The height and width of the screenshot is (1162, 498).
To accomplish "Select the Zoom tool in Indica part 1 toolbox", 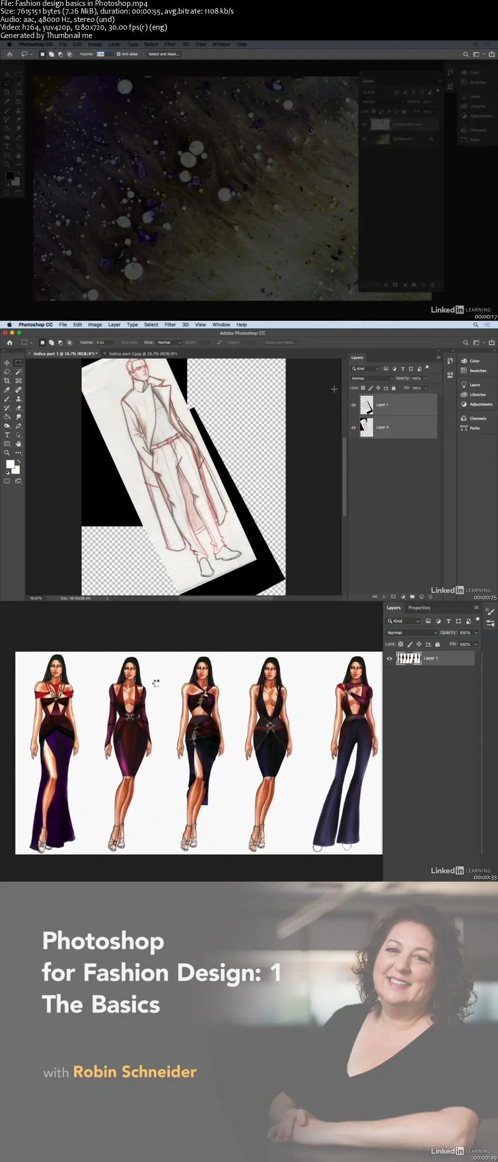I will 7,453.
